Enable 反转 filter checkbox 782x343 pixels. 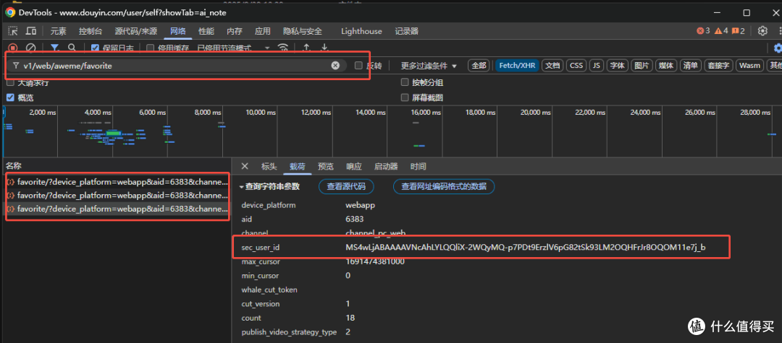[x=358, y=65]
